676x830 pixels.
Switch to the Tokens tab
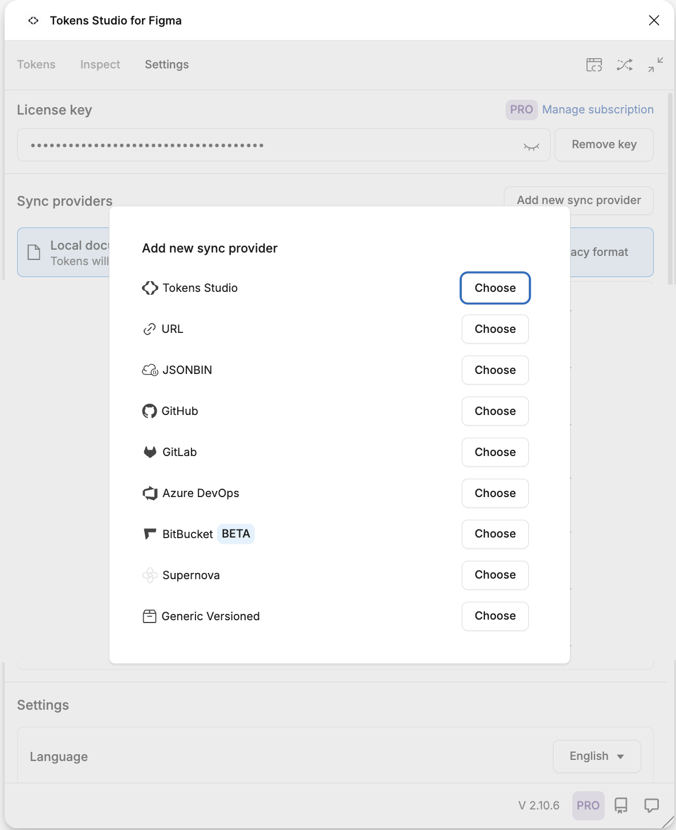(x=36, y=64)
